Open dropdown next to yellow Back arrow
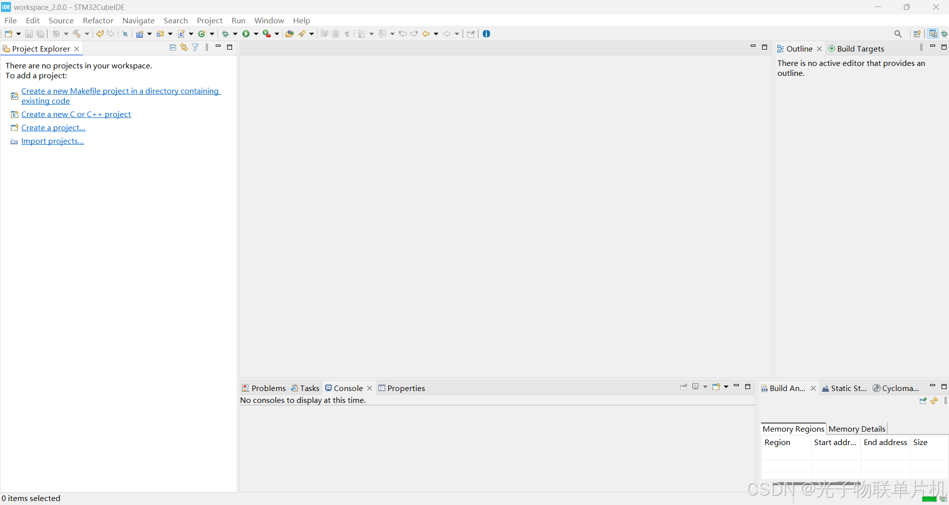 (436, 34)
